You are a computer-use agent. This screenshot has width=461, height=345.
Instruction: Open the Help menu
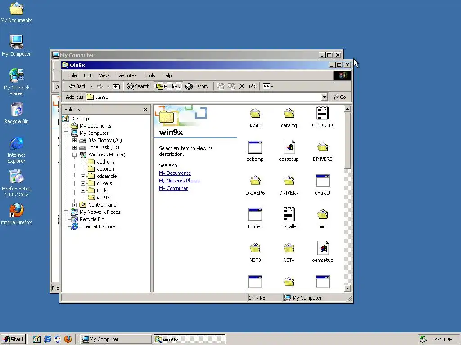click(x=167, y=75)
